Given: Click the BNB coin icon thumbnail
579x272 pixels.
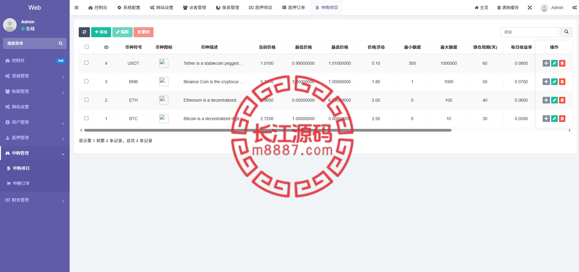Looking at the screenshot, I should pyautogui.click(x=164, y=82).
